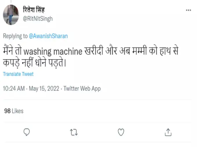Open the share tweet icon
197x147 pixels.
click(x=168, y=132)
